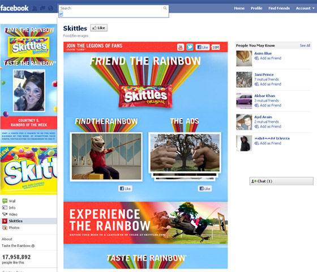Open Skittles Twitter bird icon
The image size is (317, 272).
point(190,47)
